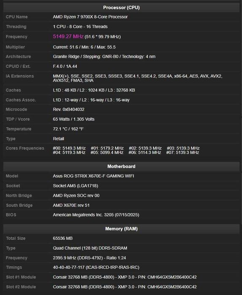The width and height of the screenshot is (242, 295).
Task: Click the Type value Retail
Action: point(59,139)
